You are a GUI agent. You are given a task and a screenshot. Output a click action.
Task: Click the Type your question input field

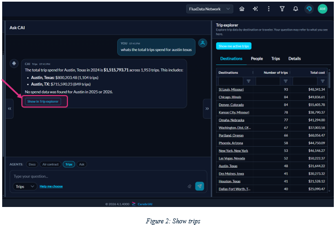tap(108, 176)
